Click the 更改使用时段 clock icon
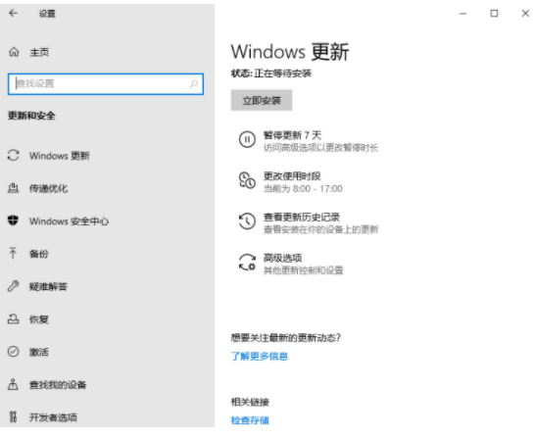 click(247, 180)
